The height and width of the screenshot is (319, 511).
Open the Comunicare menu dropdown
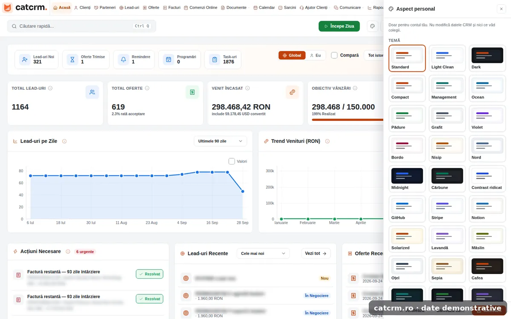pos(350,8)
